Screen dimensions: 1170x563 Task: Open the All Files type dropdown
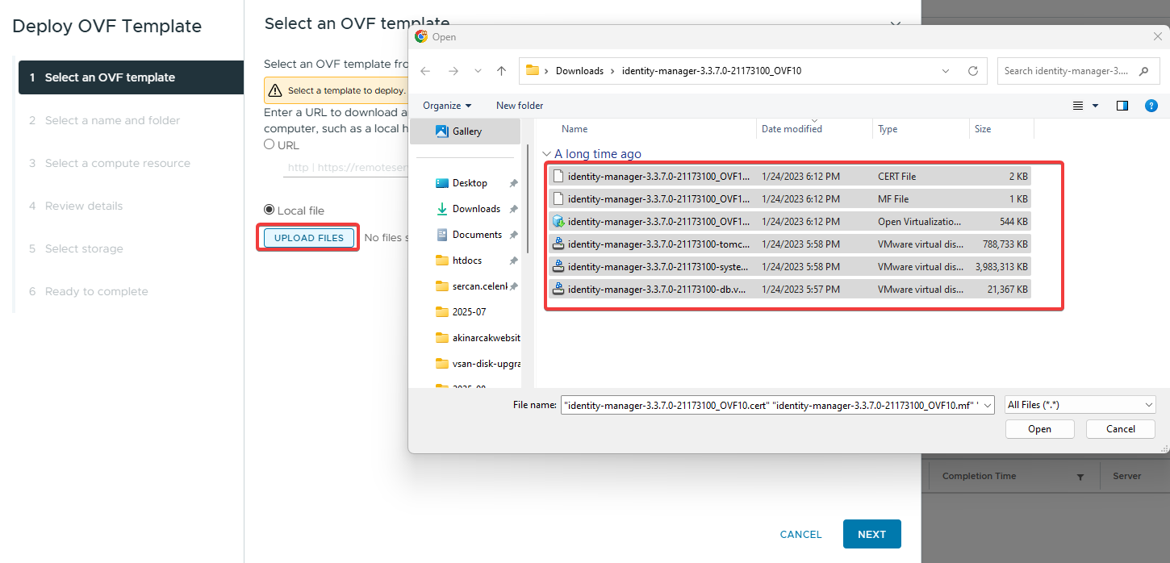pos(1080,405)
